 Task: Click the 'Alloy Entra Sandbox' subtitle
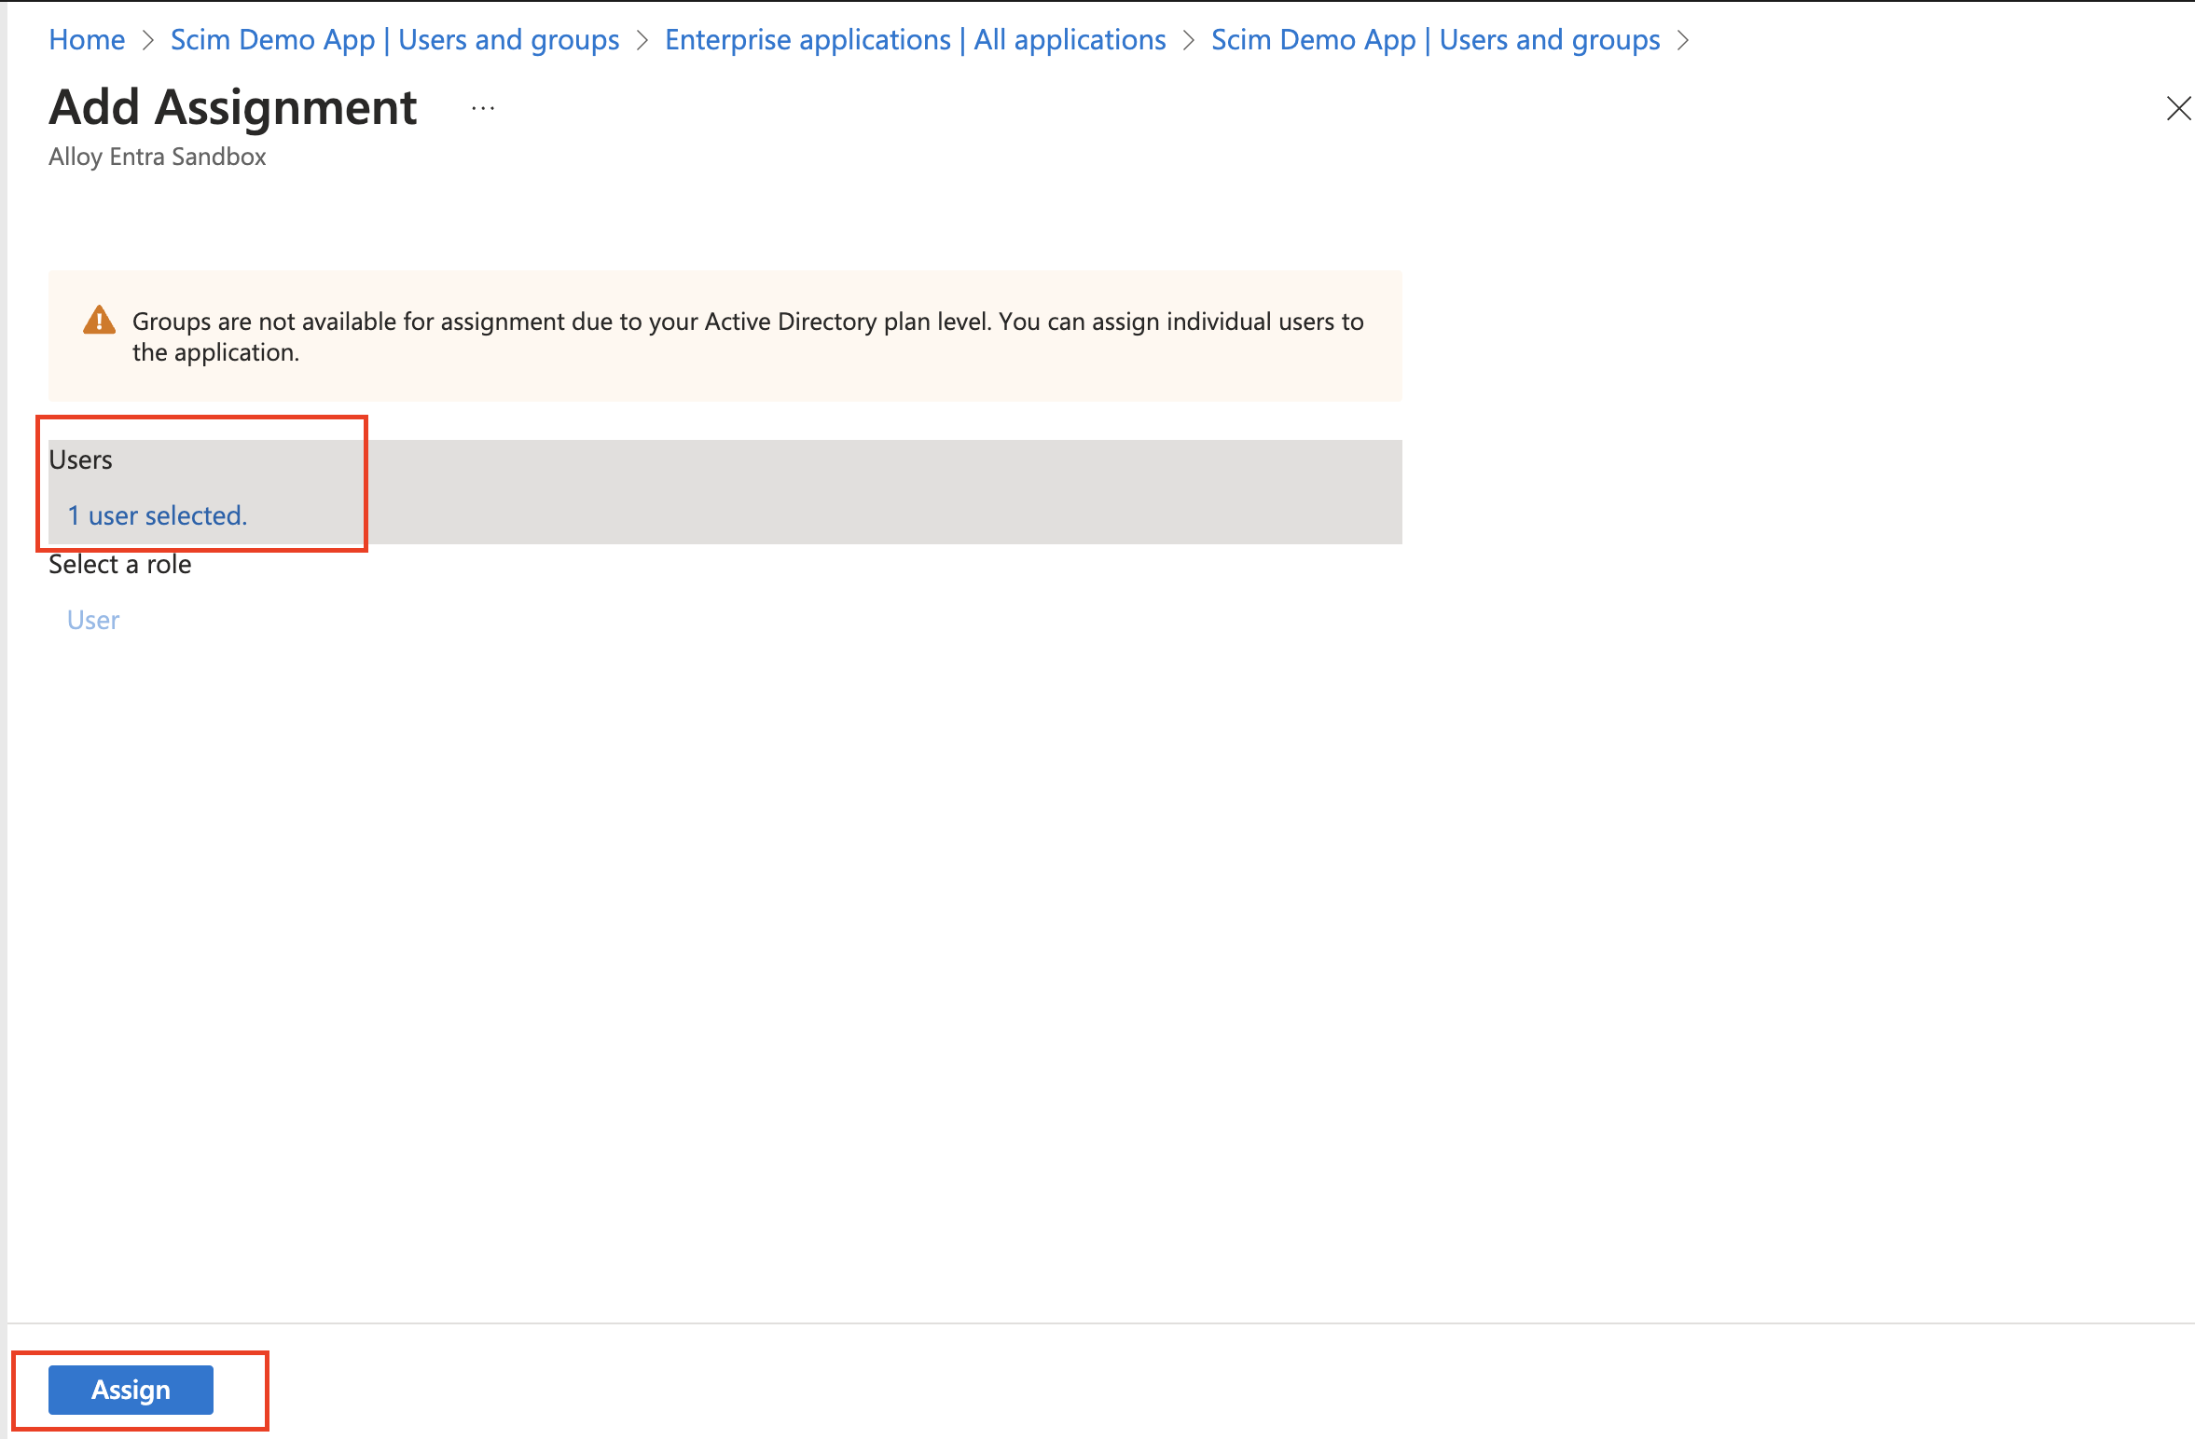point(157,157)
